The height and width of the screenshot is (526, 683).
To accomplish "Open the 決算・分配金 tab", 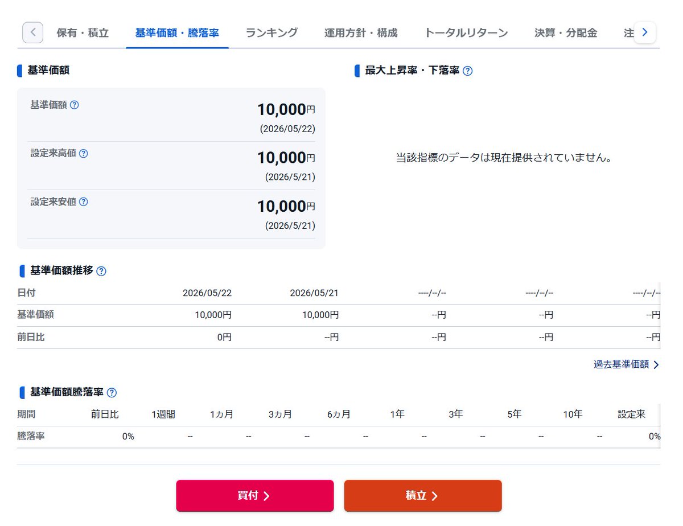I will click(x=566, y=33).
